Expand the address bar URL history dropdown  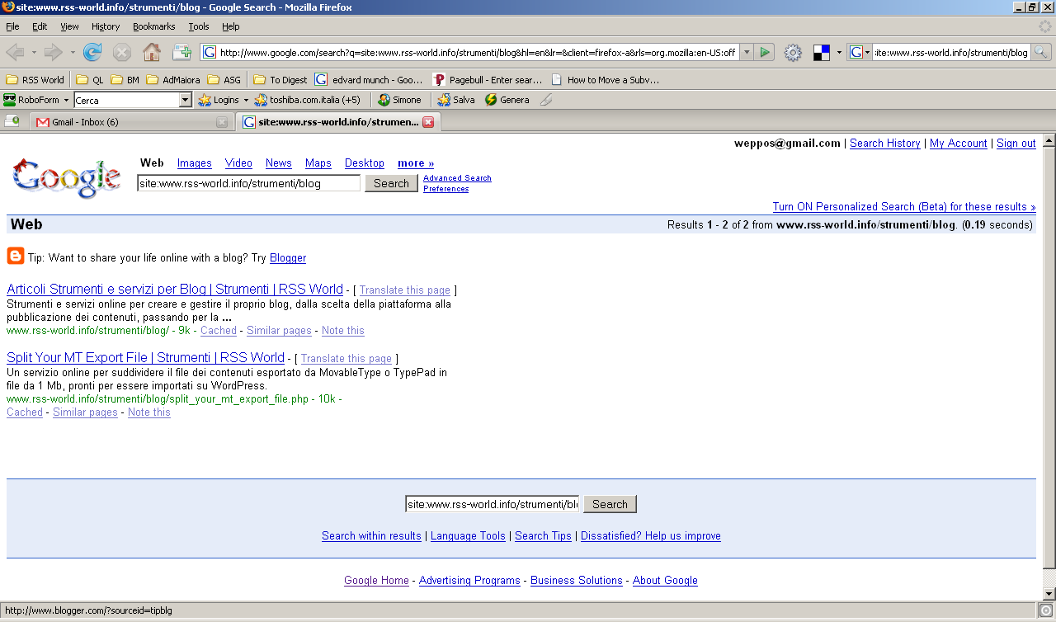point(747,53)
